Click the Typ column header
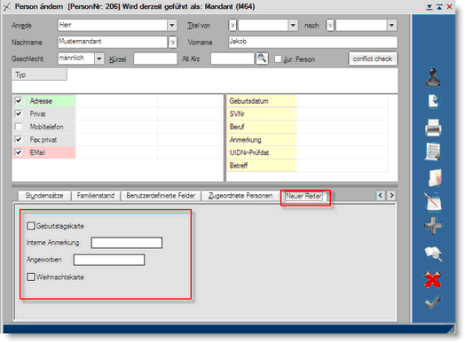 tap(39, 74)
